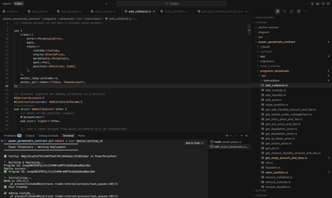
Task: Open editor tabs overflow ellipsis menu
Action: [247, 11]
